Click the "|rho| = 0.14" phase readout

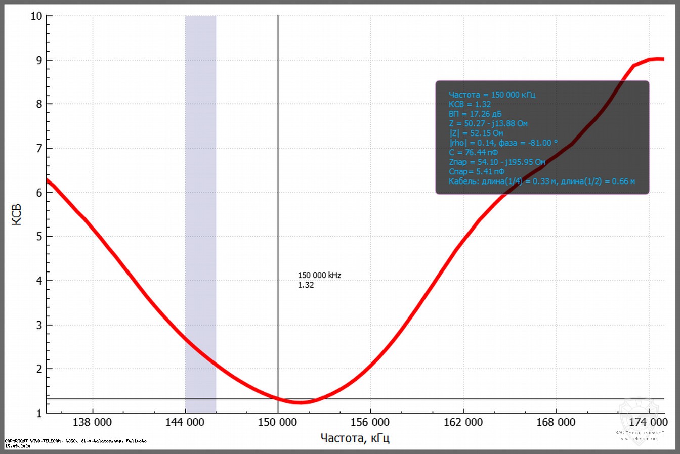[503, 143]
